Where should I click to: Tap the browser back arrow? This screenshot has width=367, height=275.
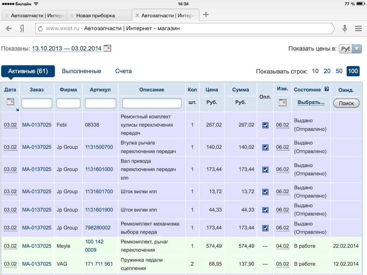[x=8, y=28]
